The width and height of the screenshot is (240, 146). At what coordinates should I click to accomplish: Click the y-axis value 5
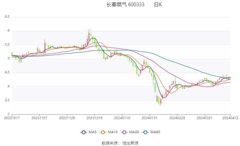(8, 58)
